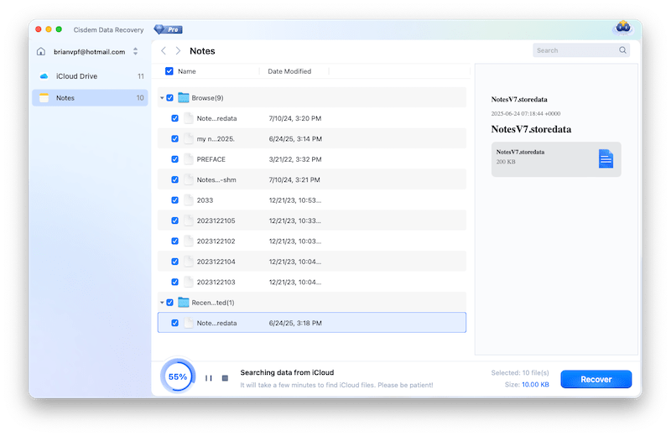This screenshot has height=436, width=671.
Task: Open the account switcher for brianvpf@hotmail.com
Action: pos(136,51)
